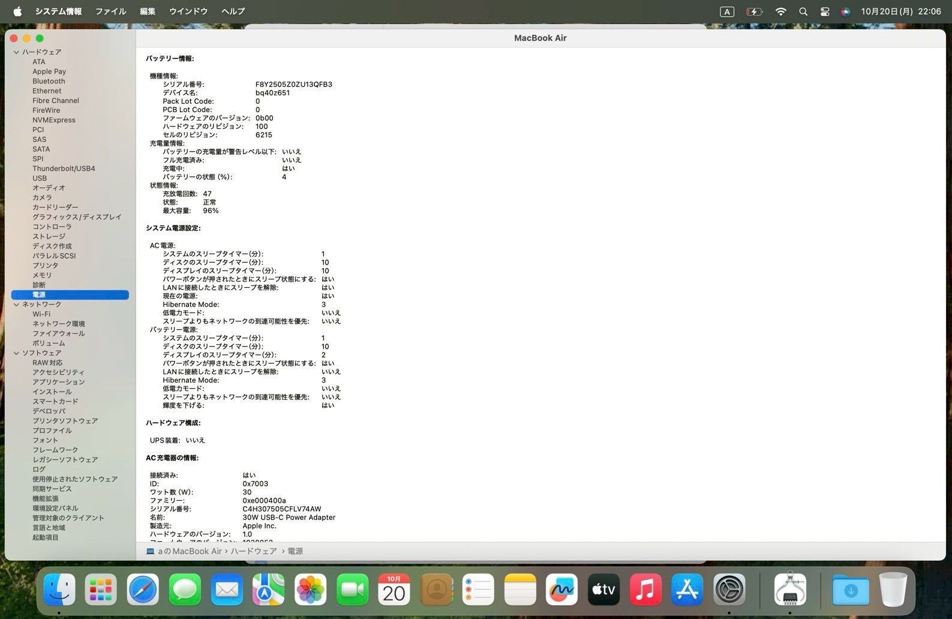Open the システム情報 menu
The height and width of the screenshot is (619, 952).
point(58,11)
